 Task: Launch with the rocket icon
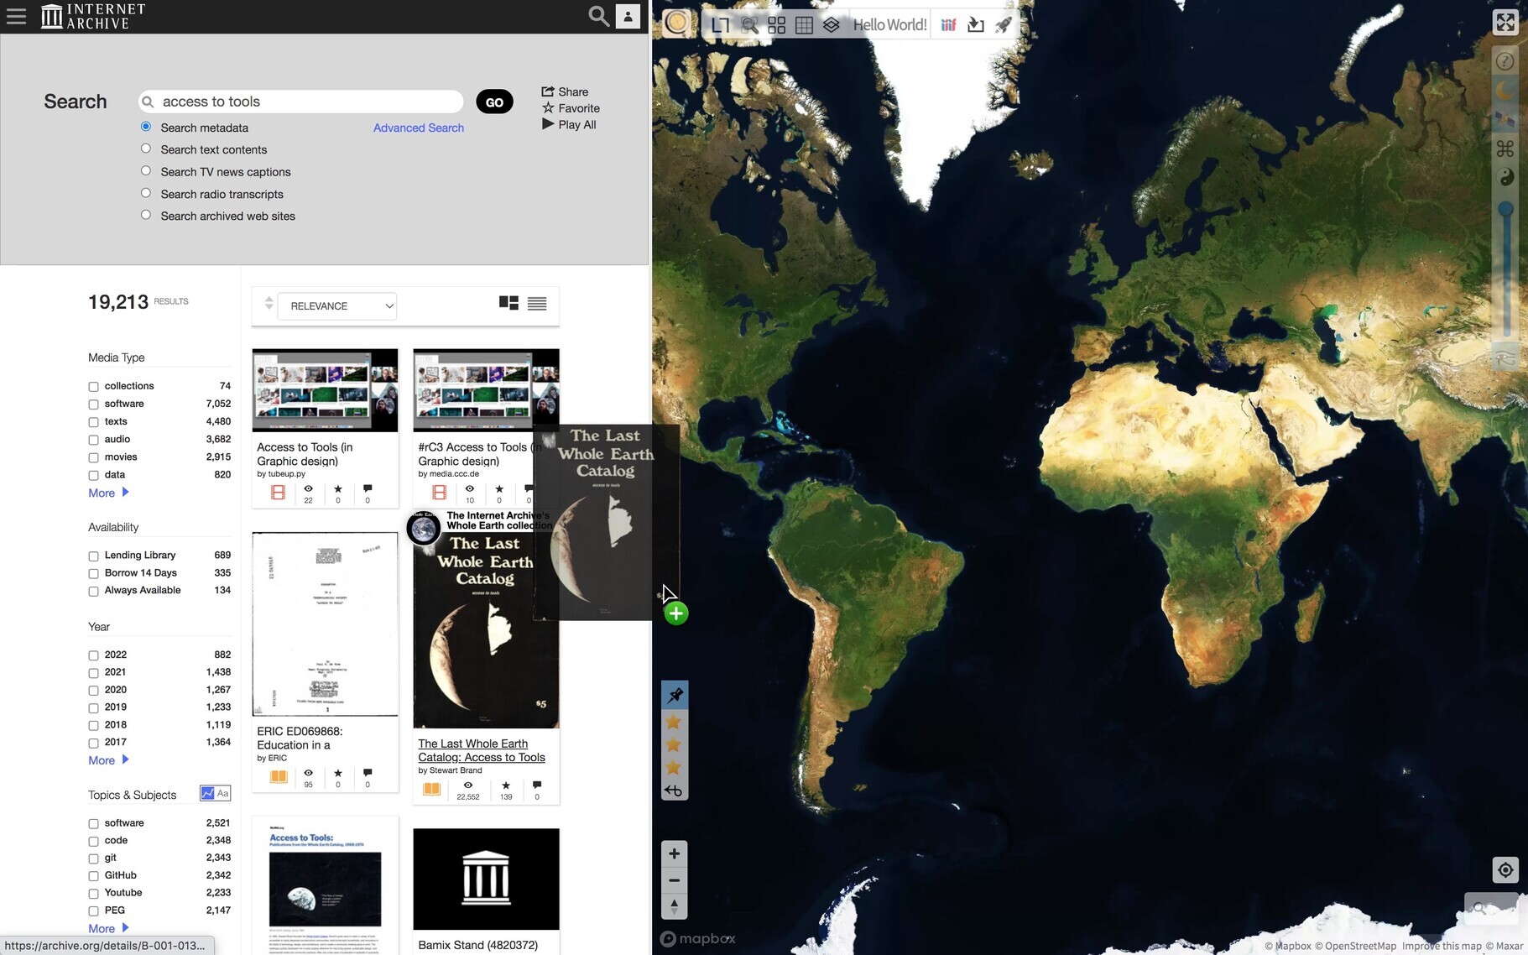1003,25
